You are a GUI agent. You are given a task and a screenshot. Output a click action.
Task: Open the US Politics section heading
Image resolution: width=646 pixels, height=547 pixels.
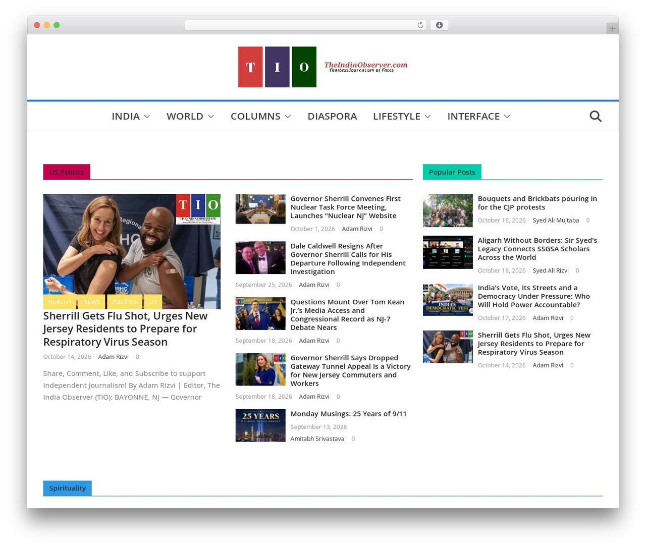click(67, 172)
